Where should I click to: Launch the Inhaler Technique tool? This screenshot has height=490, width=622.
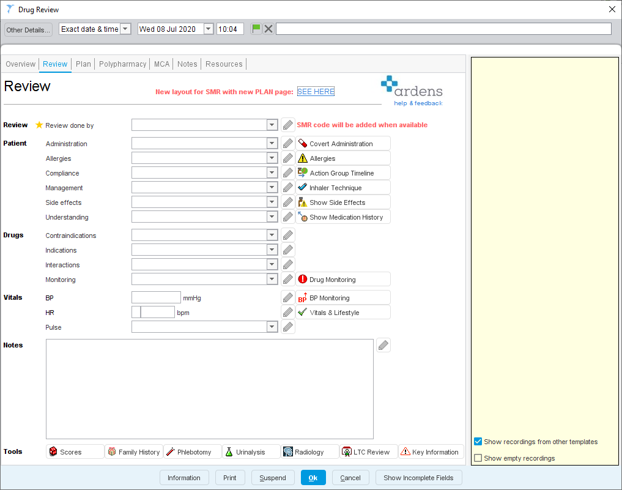point(342,187)
